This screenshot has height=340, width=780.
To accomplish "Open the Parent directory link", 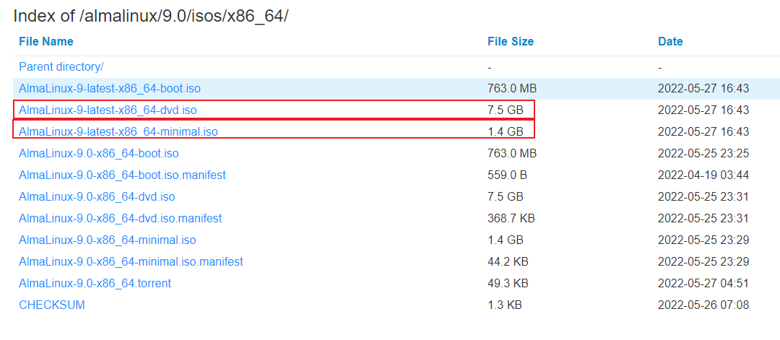I will click(61, 66).
